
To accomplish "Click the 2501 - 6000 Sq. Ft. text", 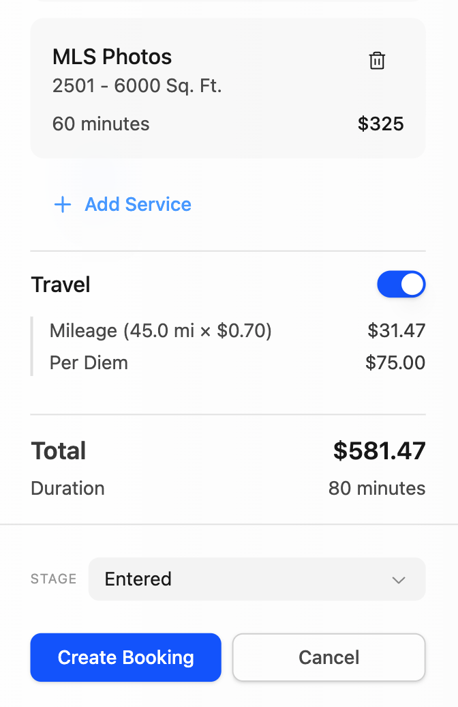I will coord(136,86).
